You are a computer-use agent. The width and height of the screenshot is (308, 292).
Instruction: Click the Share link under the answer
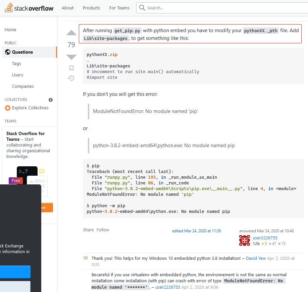coord(88,230)
